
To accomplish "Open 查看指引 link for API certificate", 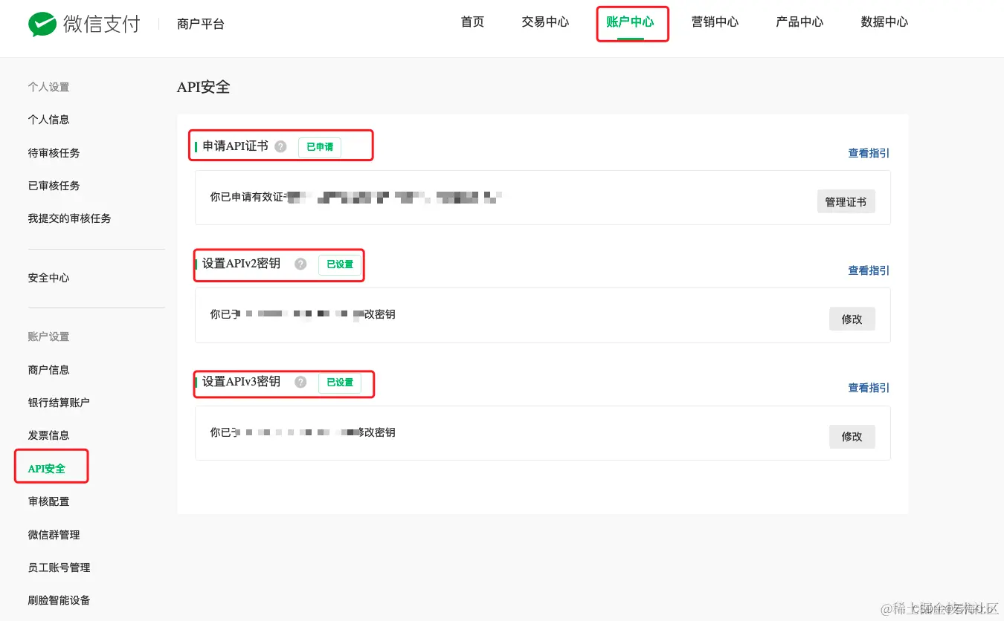I will coord(869,153).
